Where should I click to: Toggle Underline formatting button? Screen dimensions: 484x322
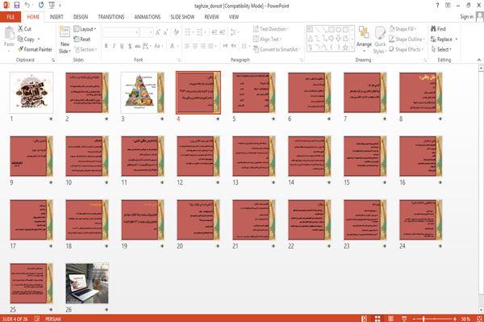122,46
